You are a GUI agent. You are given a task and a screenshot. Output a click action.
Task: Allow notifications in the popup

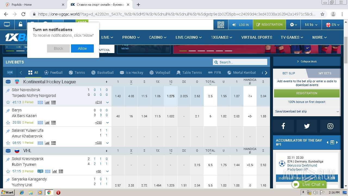coord(82,48)
